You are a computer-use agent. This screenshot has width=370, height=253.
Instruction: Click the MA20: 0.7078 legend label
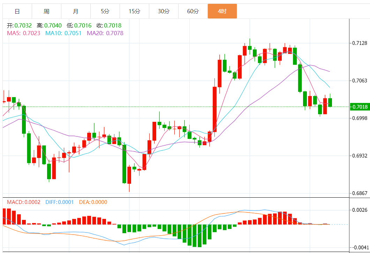[105, 33]
